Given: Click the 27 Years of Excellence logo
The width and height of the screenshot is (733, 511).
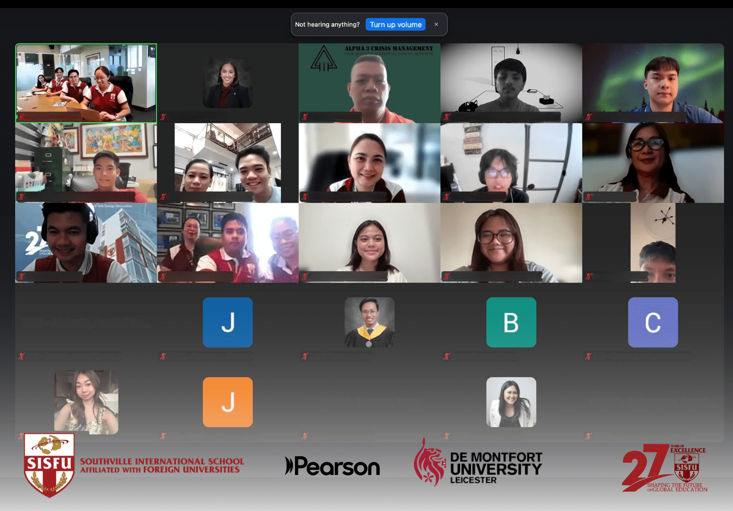Looking at the screenshot, I should [x=664, y=468].
